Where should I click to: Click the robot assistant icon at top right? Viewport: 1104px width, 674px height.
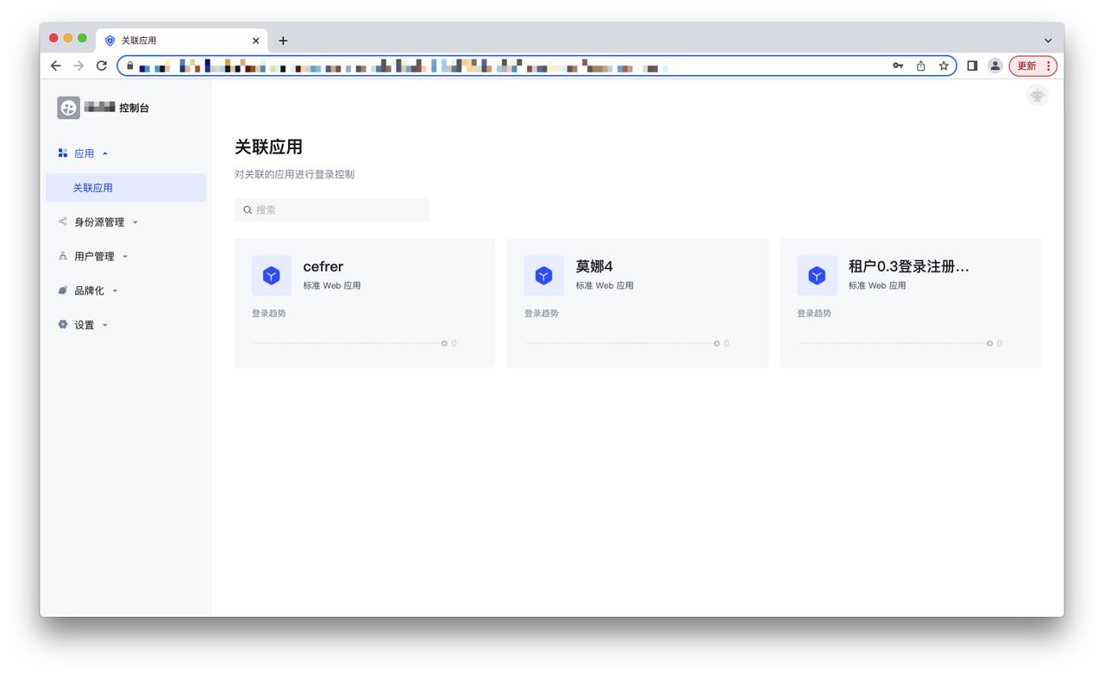coord(1037,96)
